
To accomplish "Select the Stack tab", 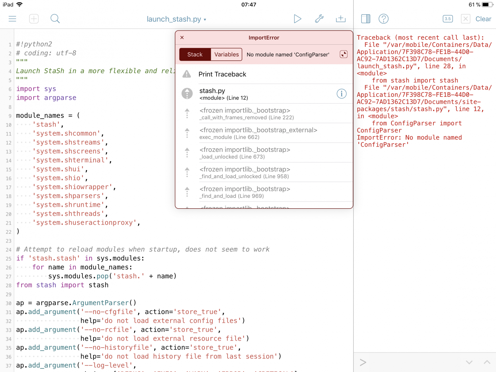I will [195, 55].
